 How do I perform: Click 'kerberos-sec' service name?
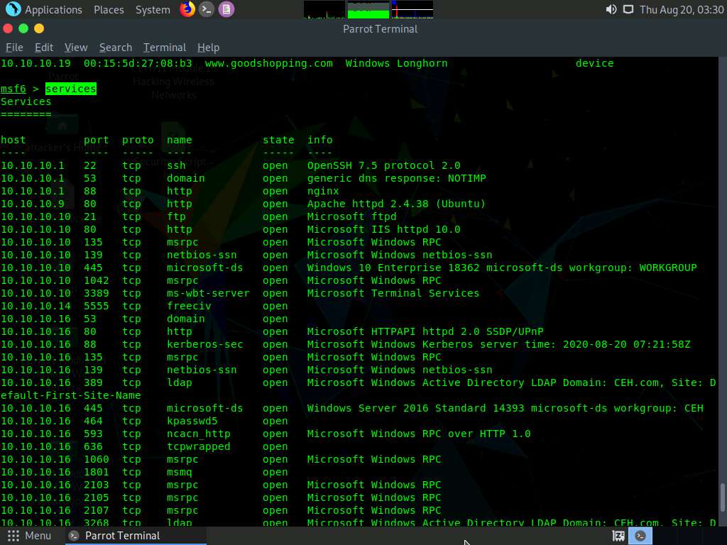(205, 344)
